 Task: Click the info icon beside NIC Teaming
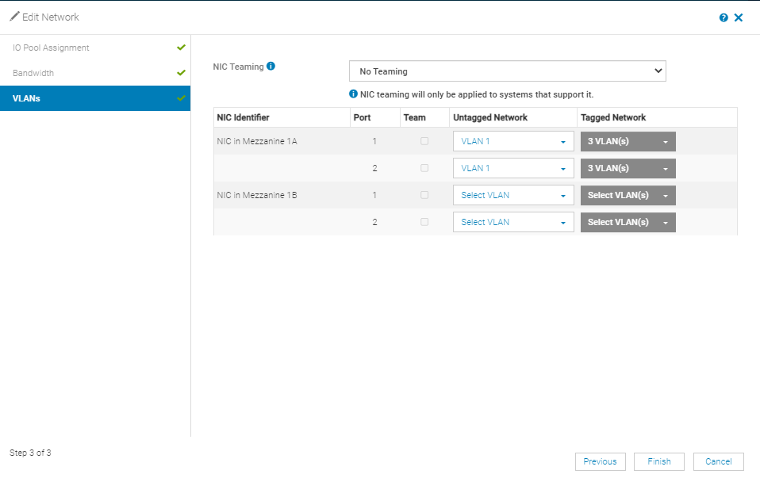(x=270, y=66)
